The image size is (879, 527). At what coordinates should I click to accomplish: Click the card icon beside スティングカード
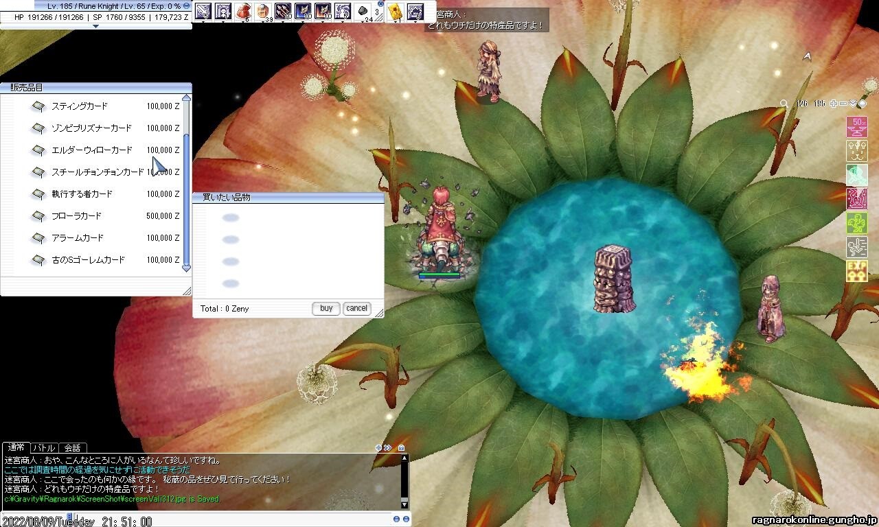[38, 106]
